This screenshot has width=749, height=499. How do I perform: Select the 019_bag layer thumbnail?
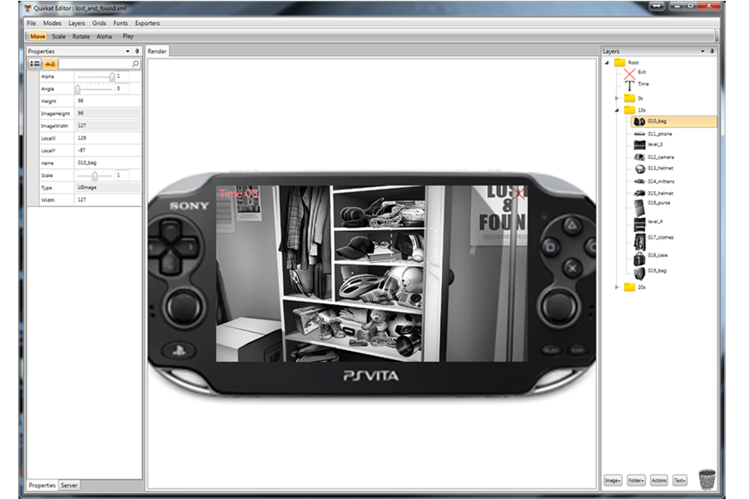(639, 273)
